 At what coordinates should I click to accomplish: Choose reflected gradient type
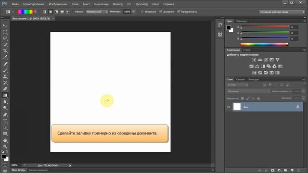(62, 12)
